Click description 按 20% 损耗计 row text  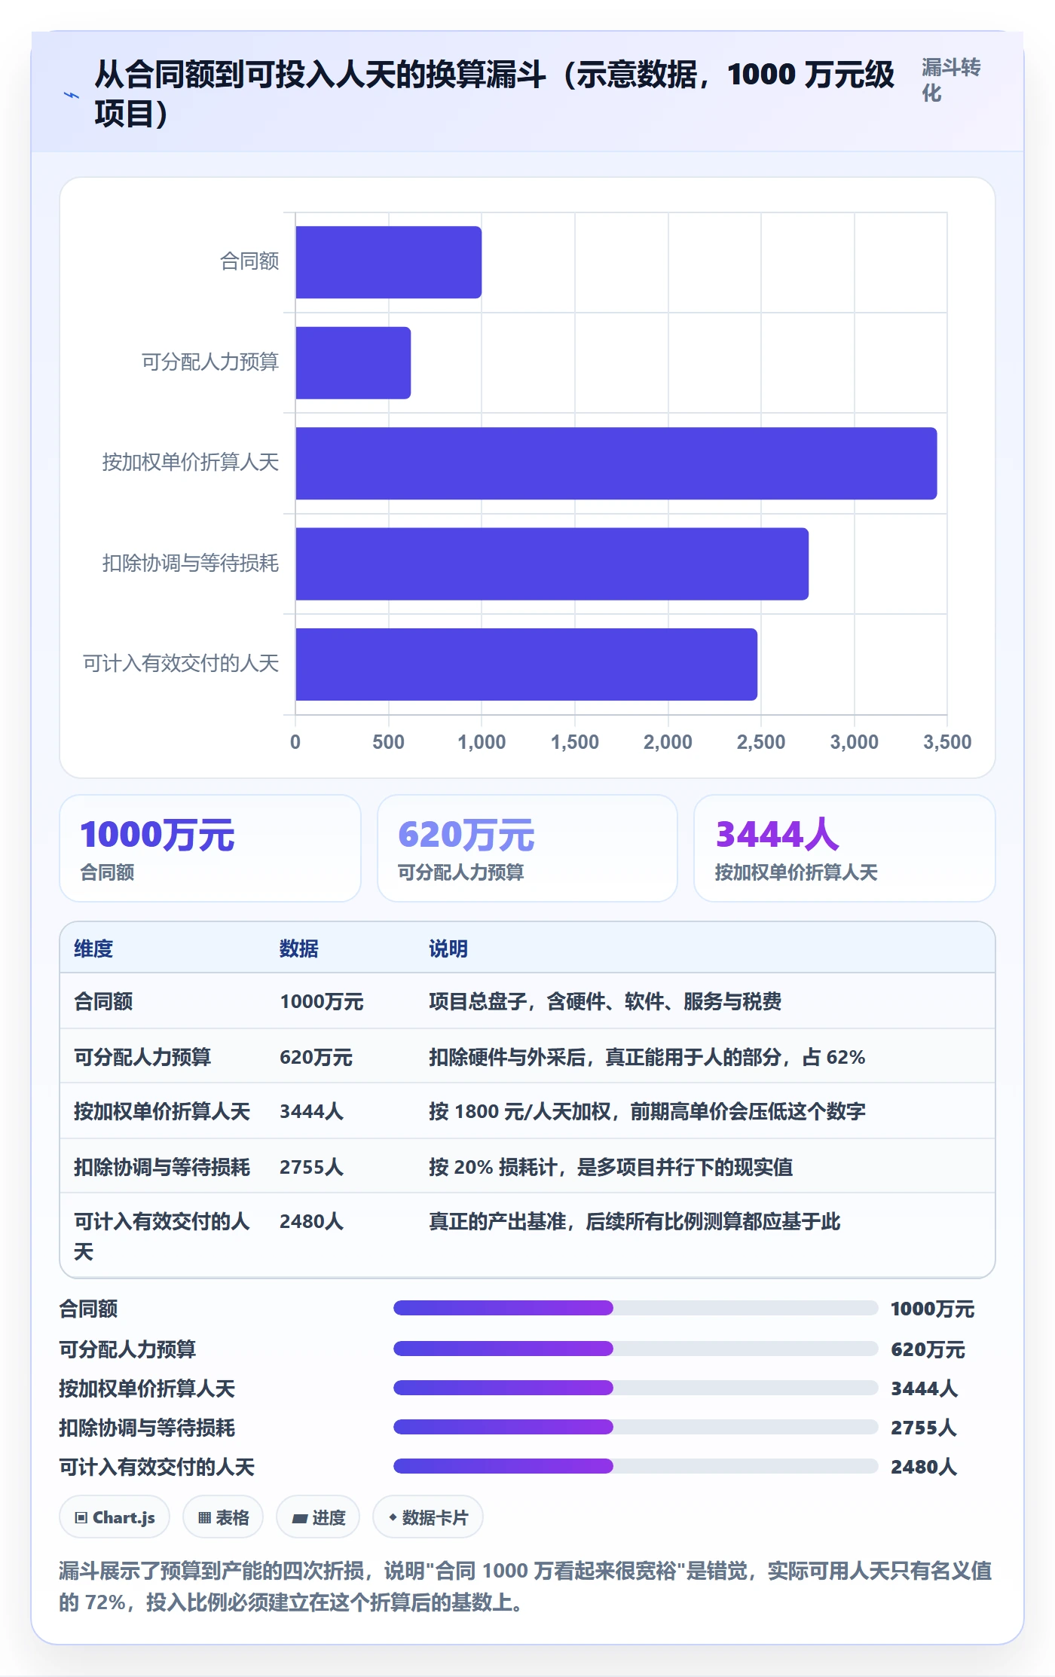pos(611,1167)
